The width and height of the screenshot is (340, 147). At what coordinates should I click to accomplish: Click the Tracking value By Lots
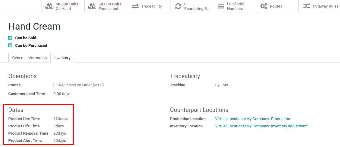point(221,85)
